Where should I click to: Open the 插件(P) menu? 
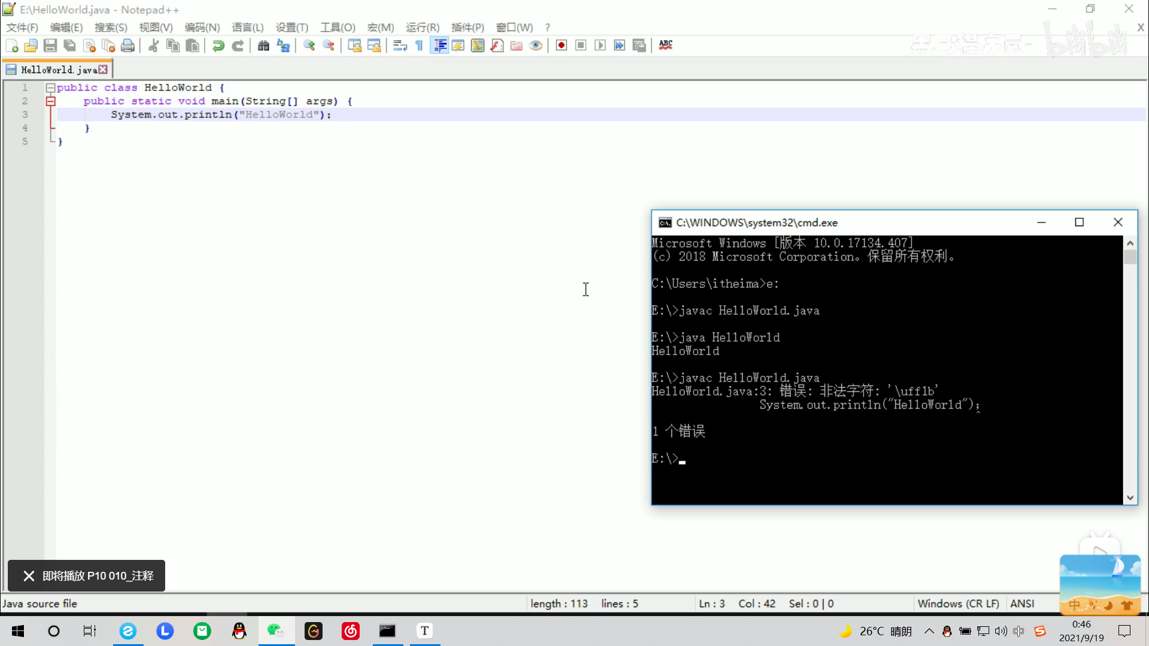[x=467, y=28]
